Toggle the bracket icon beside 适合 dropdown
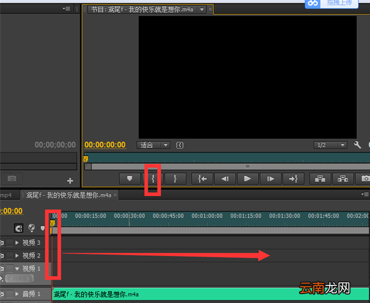 tap(180, 145)
